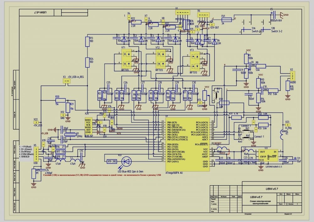Select the ATmega168PA microcontroller U1 block

pos(187,144)
